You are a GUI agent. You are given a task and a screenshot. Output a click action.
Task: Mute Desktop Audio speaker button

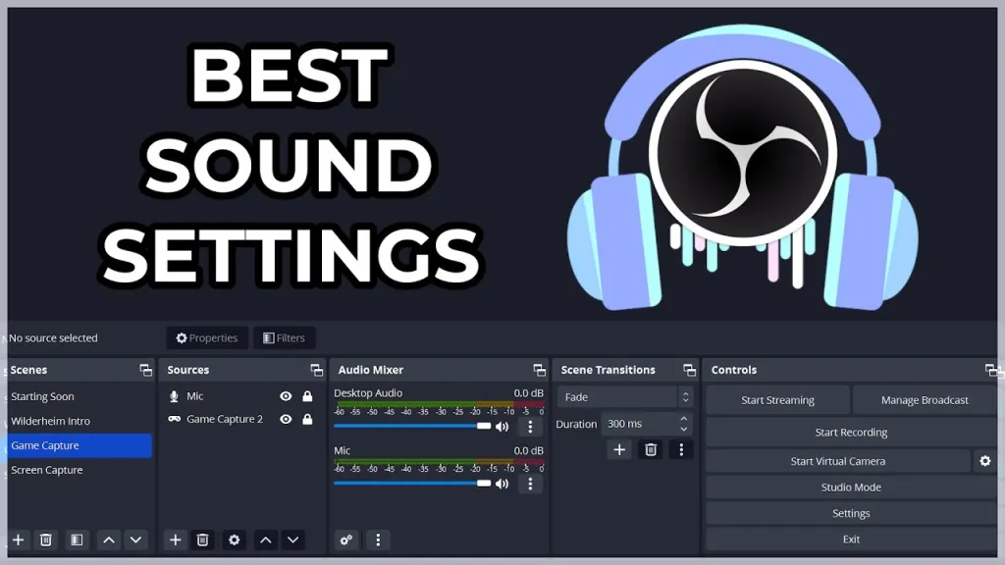coord(502,426)
